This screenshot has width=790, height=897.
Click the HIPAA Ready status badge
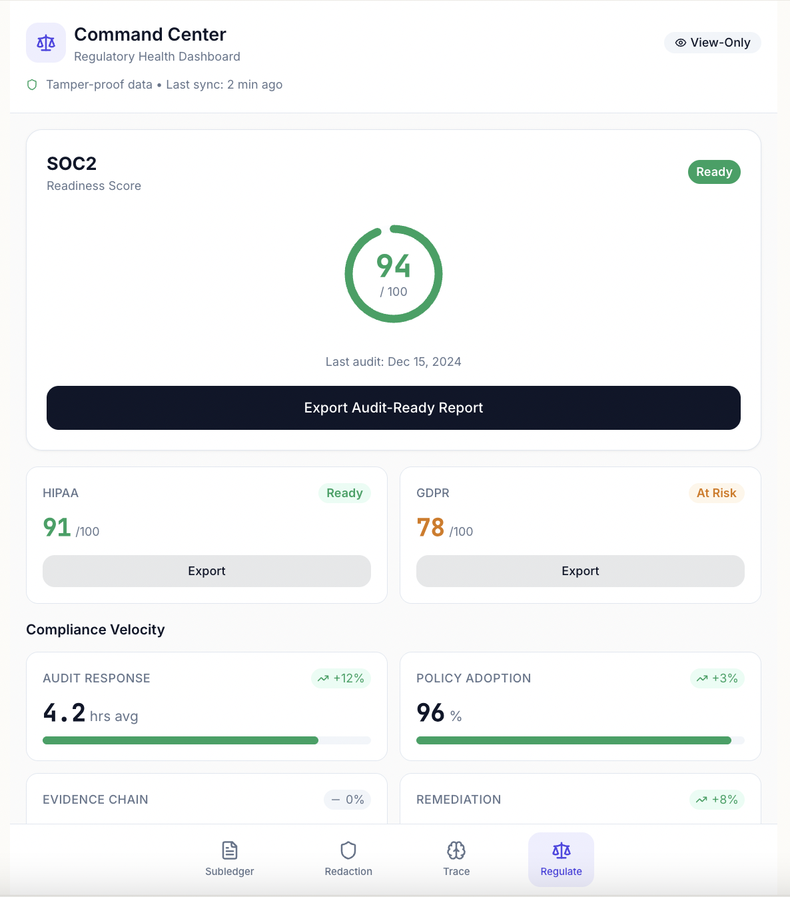(344, 493)
